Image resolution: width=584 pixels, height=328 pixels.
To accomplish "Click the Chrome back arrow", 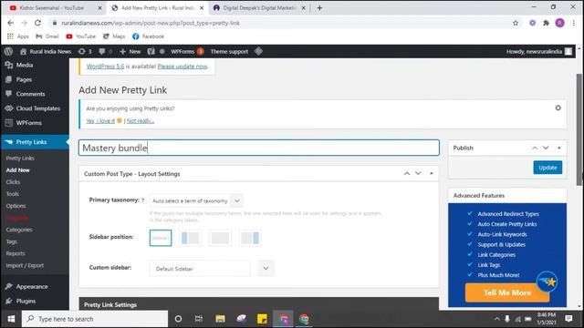I will [10, 23].
